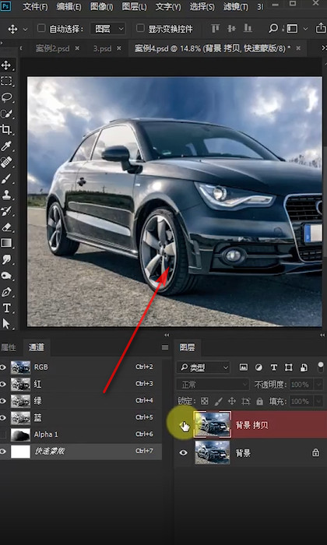
Task: Click the 不透明度 value field
Action: point(301,385)
